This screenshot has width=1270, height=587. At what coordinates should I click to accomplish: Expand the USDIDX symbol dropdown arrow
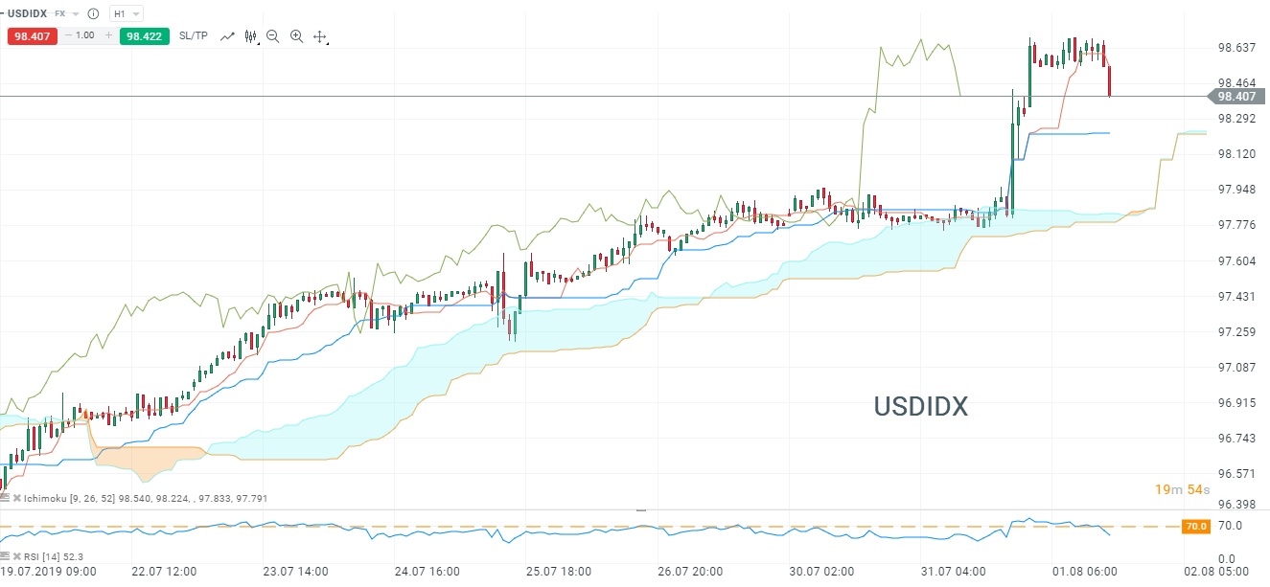click(x=76, y=14)
